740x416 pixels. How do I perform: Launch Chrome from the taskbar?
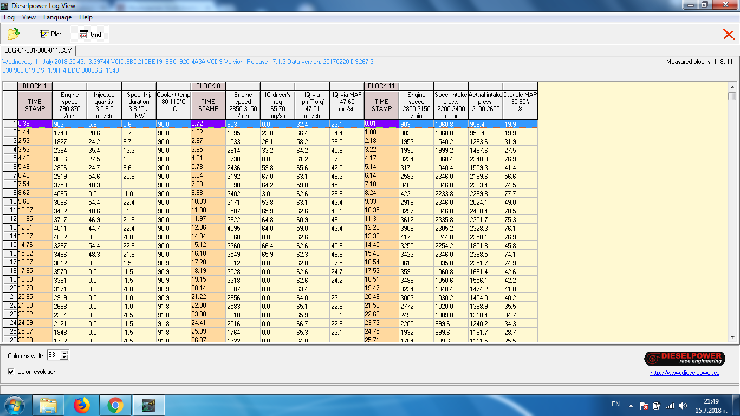(x=115, y=405)
